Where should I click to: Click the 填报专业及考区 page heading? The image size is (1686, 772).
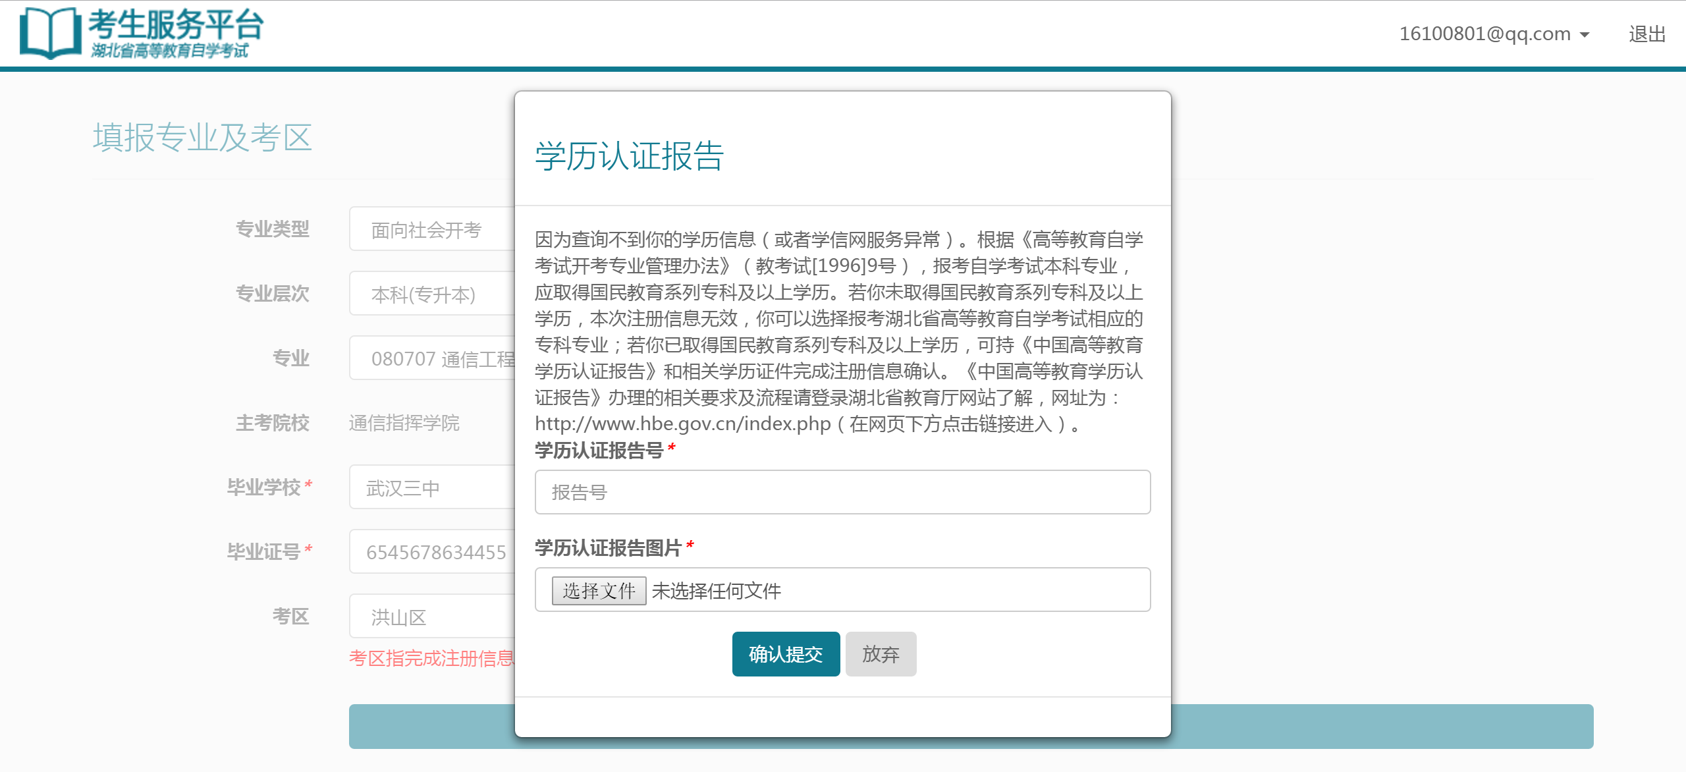pyautogui.click(x=202, y=138)
